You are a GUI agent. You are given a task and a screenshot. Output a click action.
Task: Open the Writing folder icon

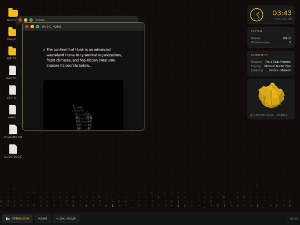(12, 51)
